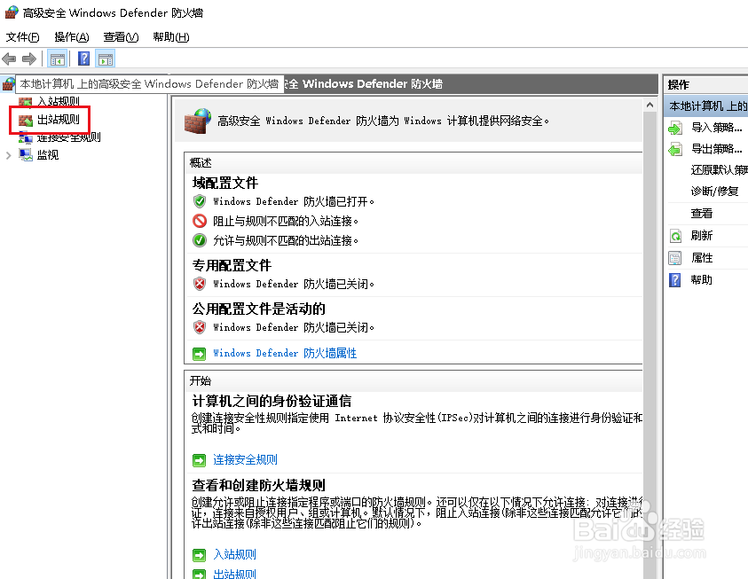Open the 查看(V) menu
The image size is (748, 579).
click(120, 37)
